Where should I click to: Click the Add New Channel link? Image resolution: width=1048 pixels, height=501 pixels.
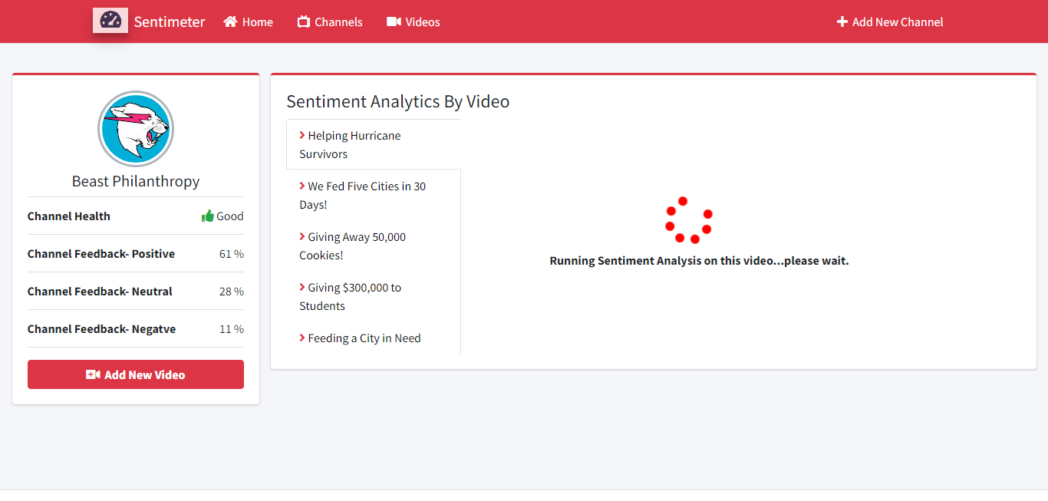(890, 22)
